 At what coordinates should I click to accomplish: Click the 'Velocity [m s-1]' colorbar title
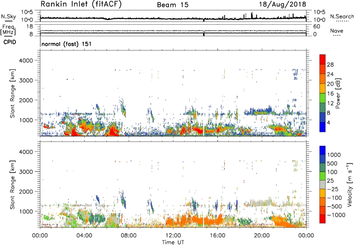point(350,184)
